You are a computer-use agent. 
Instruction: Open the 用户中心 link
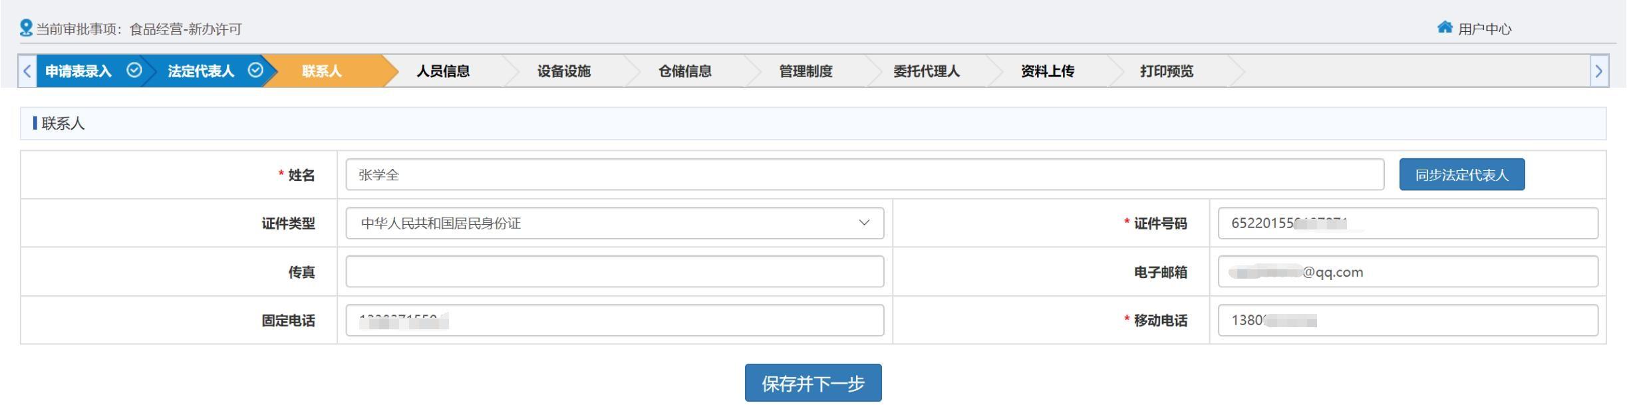pyautogui.click(x=1485, y=29)
